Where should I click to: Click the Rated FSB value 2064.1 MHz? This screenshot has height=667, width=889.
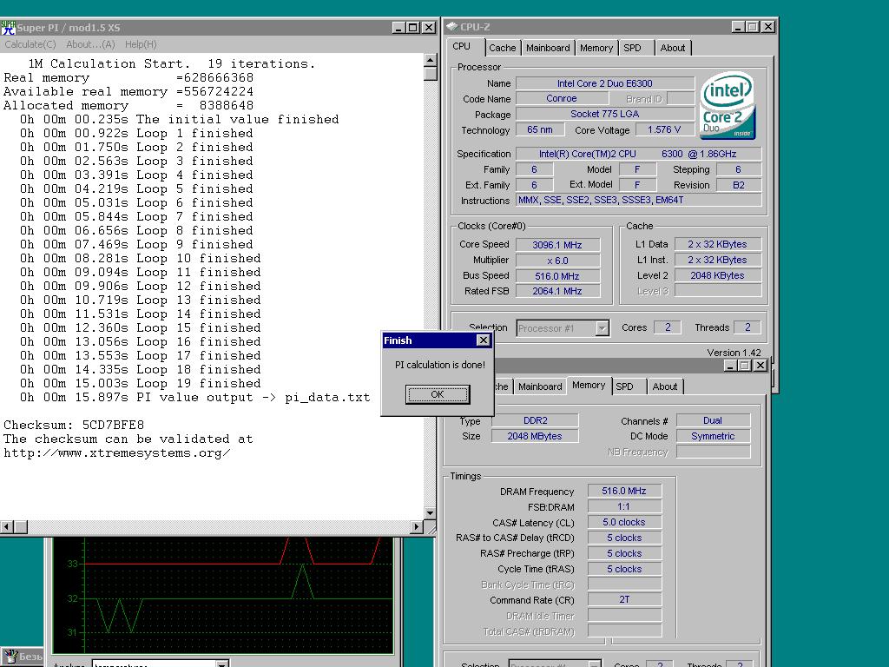tap(557, 291)
